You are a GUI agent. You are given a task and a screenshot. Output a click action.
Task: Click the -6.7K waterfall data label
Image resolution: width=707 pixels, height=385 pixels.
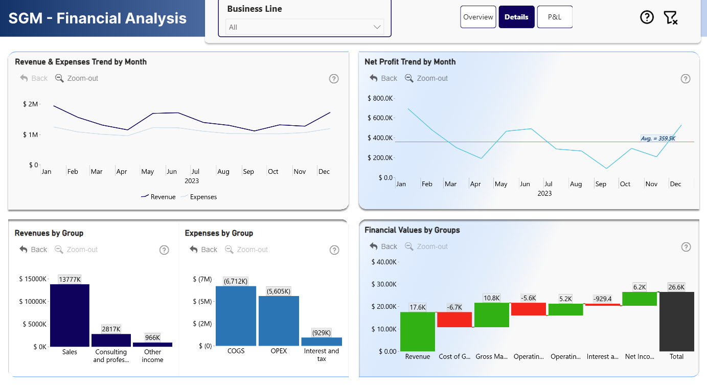(454, 307)
